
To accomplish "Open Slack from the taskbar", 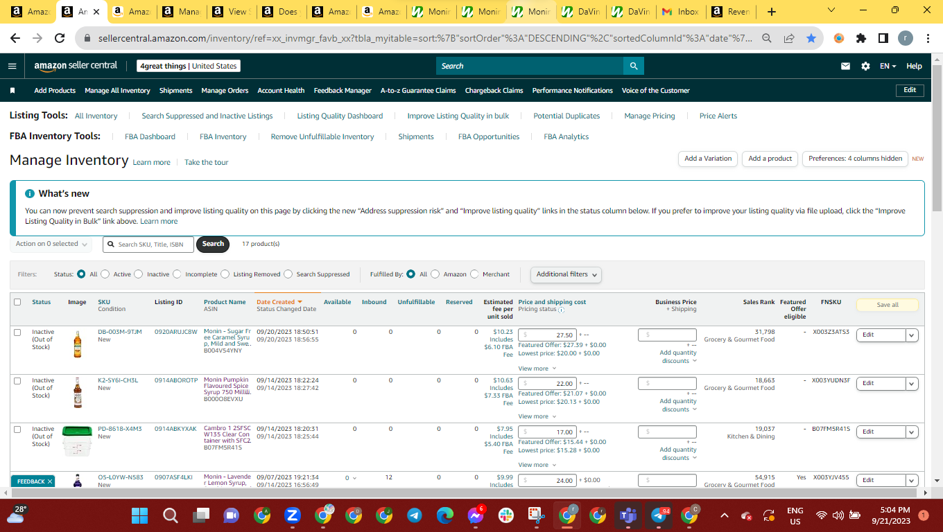I will [505, 515].
